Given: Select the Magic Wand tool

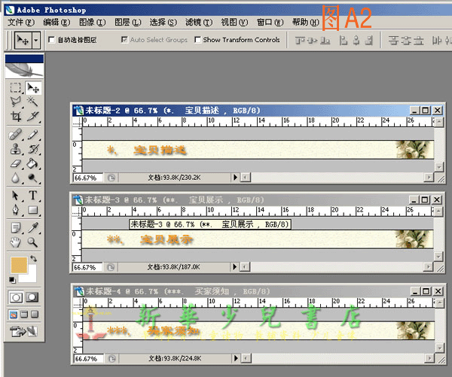Looking at the screenshot, I should 32,102.
